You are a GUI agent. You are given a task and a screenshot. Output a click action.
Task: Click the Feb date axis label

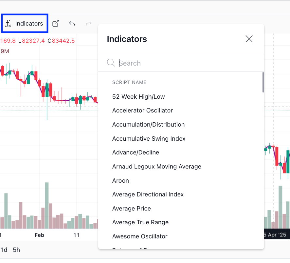(x=39, y=235)
